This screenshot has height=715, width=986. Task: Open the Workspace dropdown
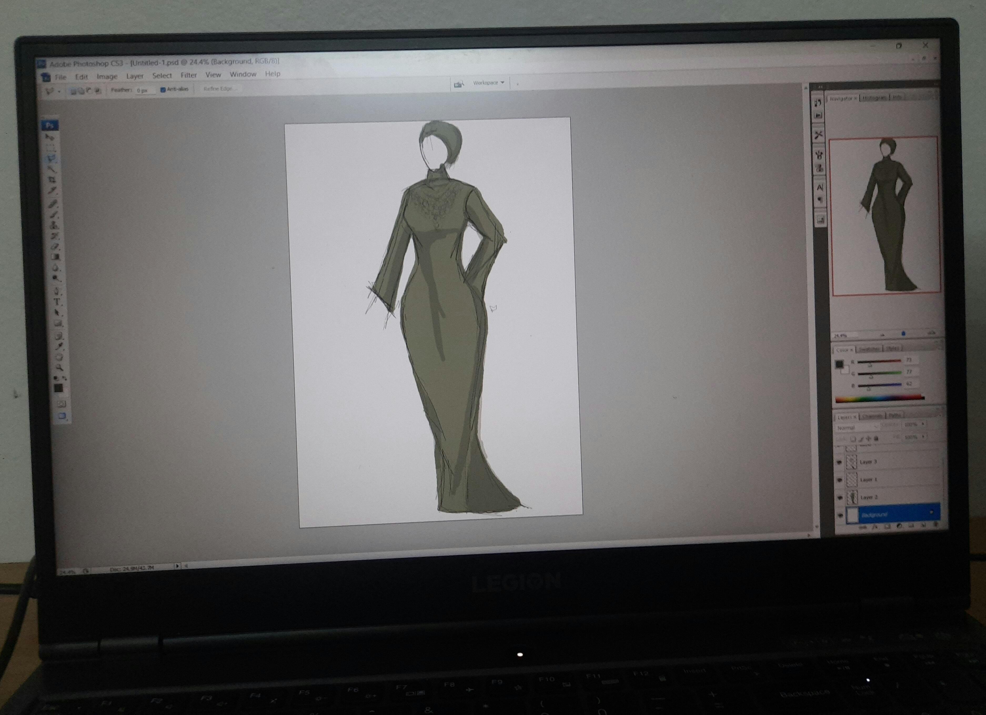[x=489, y=83]
